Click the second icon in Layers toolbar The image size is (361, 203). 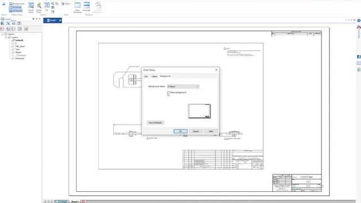(8, 23)
